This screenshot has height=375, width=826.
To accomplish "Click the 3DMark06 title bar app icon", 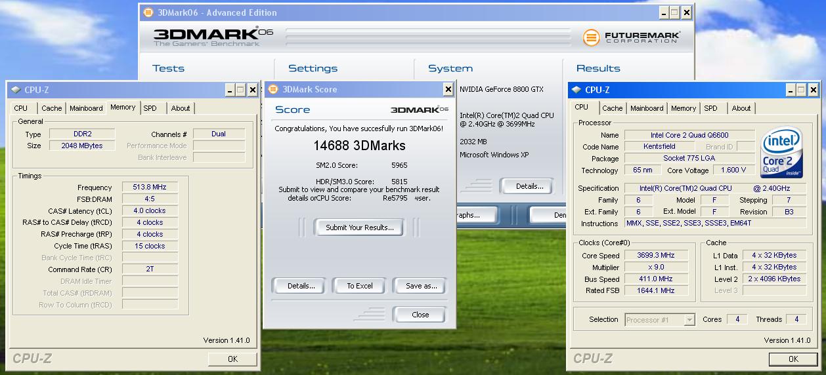I will click(x=148, y=12).
